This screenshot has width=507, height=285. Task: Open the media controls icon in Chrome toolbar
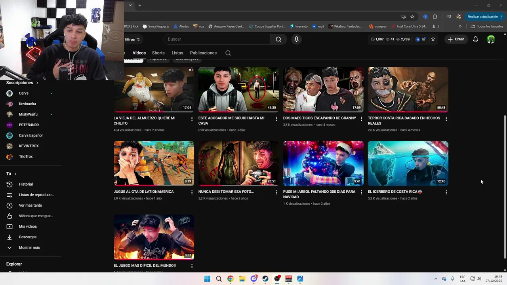pyautogui.click(x=449, y=17)
